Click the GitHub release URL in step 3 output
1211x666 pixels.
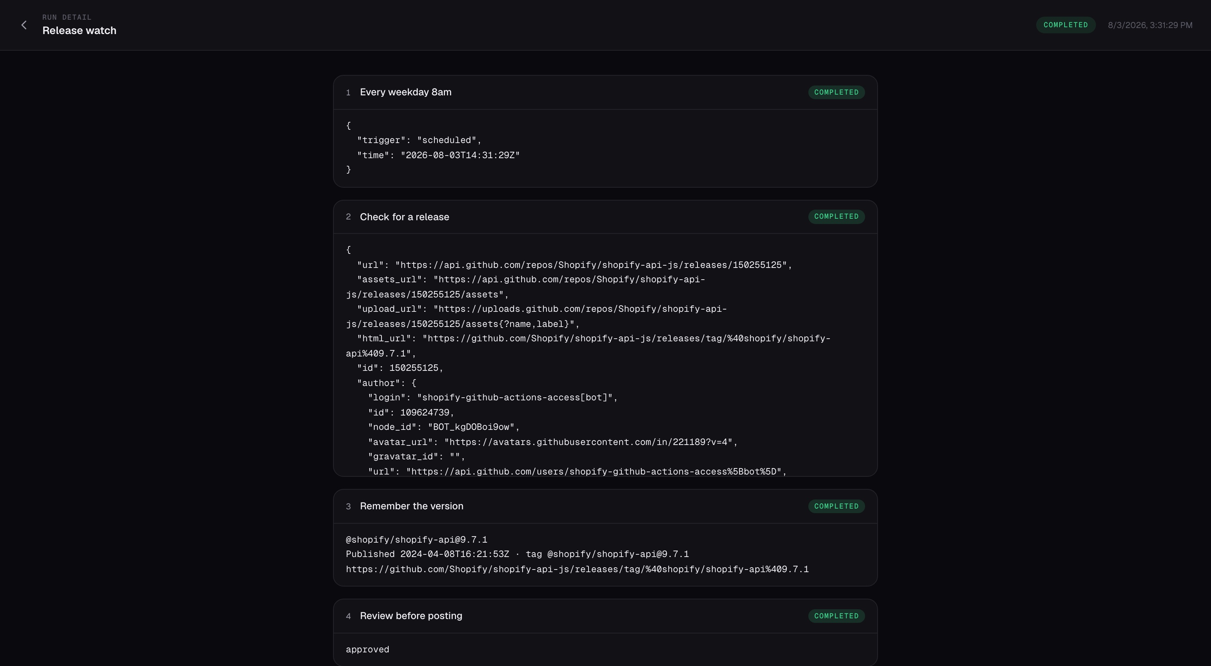[x=577, y=569]
